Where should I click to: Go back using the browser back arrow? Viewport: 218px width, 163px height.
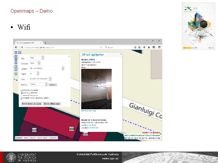pyautogui.click(x=16, y=47)
